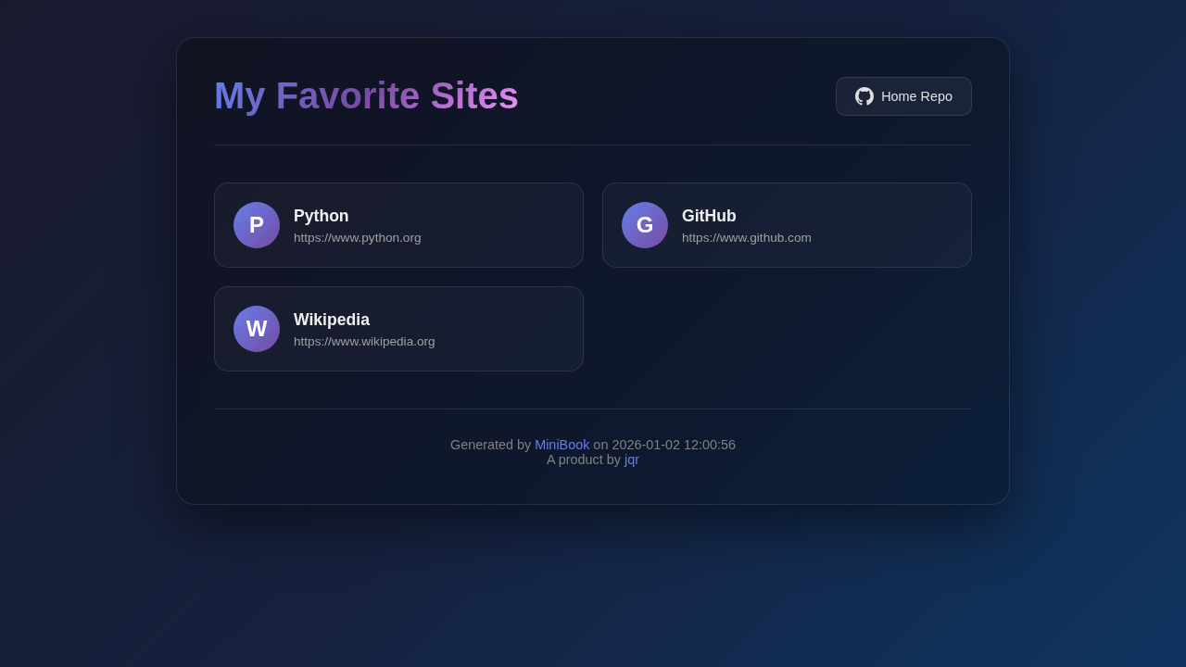Open the GitHub site card title

coord(709,216)
